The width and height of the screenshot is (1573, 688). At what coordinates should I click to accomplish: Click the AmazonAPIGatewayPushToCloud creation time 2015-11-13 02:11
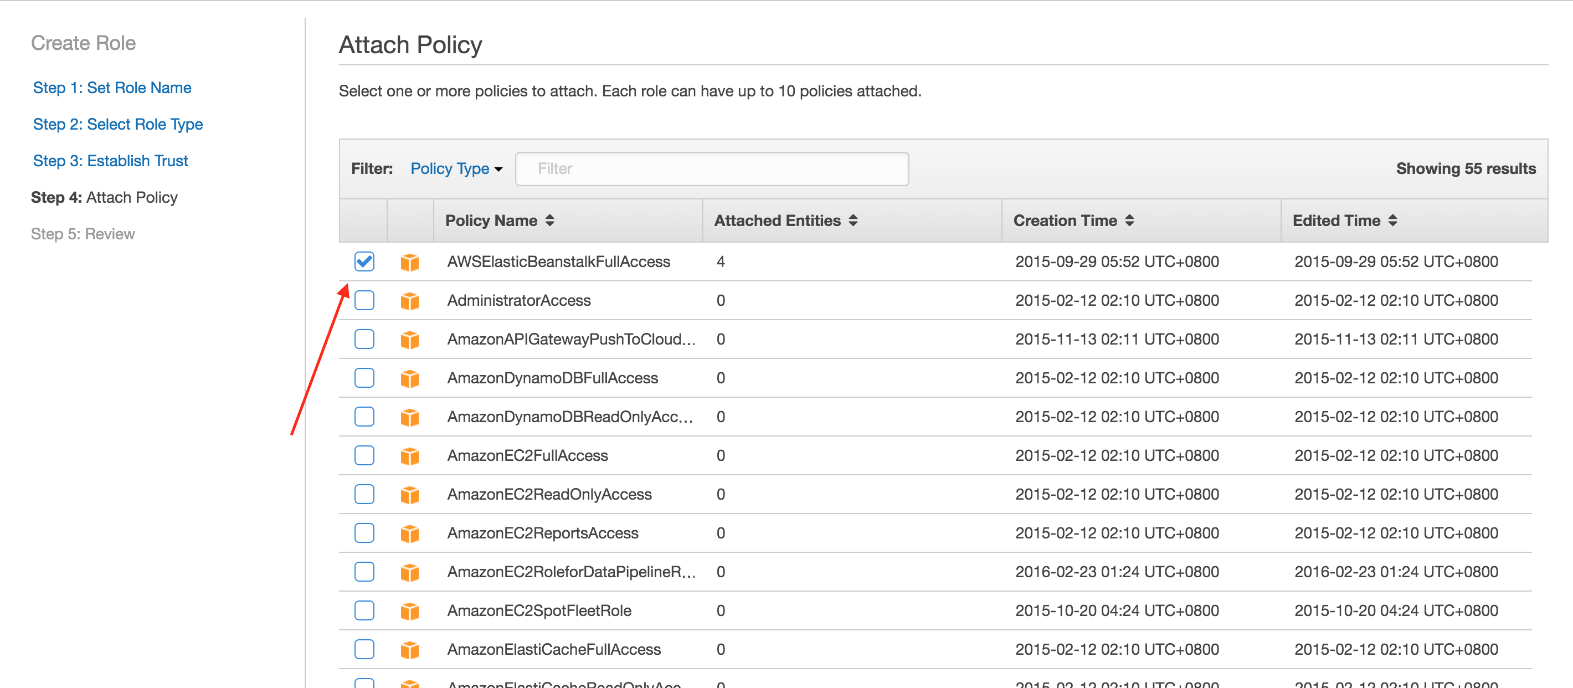(x=1118, y=340)
